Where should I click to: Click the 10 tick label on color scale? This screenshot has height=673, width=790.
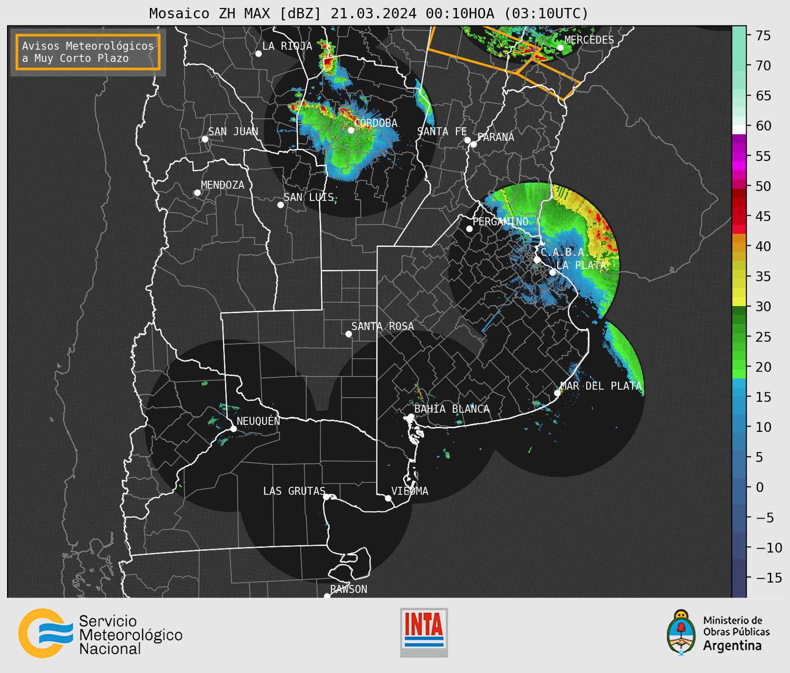[x=763, y=427]
